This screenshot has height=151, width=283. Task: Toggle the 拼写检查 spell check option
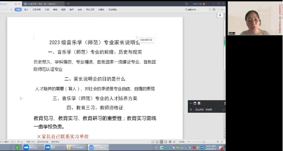click(43, 142)
